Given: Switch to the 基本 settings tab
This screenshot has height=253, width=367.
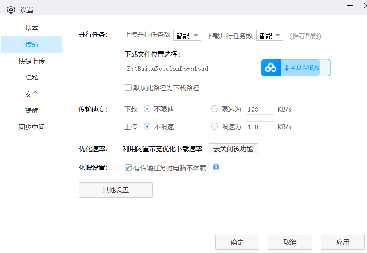Looking at the screenshot, I should click(x=32, y=27).
